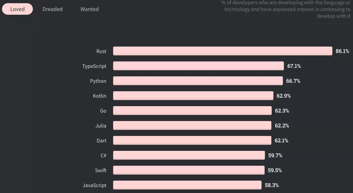Select the Go bar in chart
This screenshot has height=193, width=353.
pyautogui.click(x=192, y=111)
